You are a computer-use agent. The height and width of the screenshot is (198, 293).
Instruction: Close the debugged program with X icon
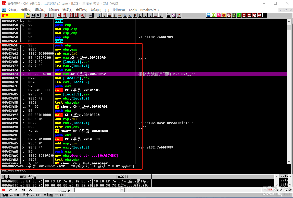tap(38, 15)
